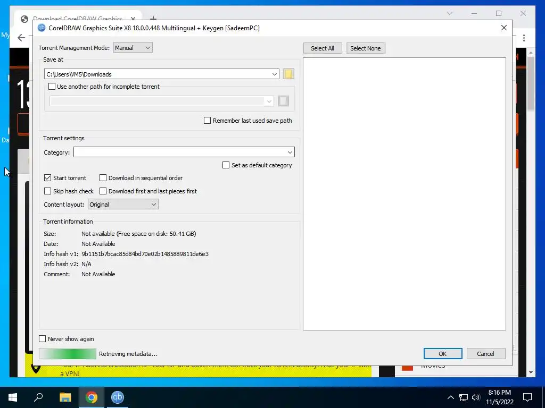Open Torrent Management Mode dropdown
545x408 pixels.
[x=133, y=48]
